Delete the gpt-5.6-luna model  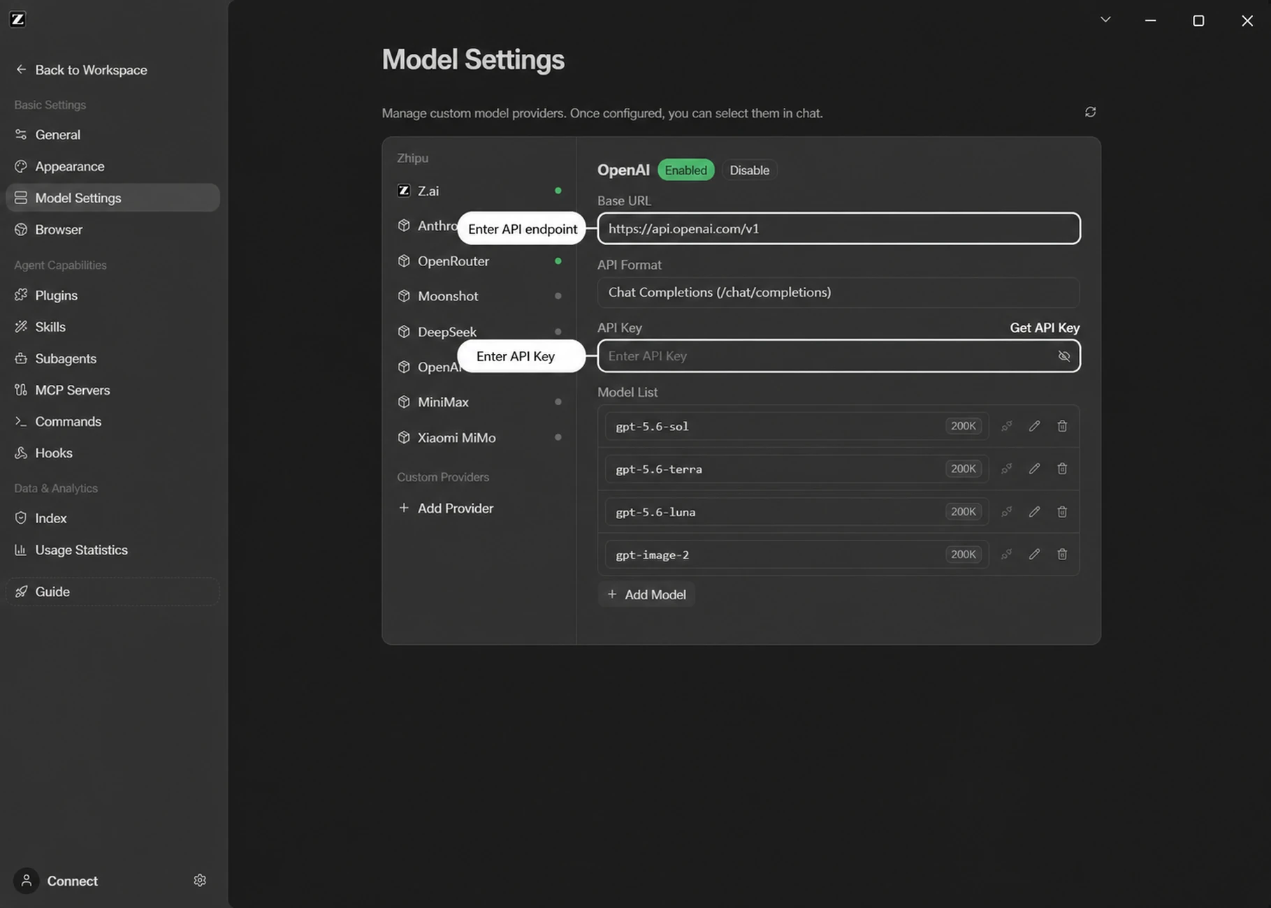click(1062, 512)
